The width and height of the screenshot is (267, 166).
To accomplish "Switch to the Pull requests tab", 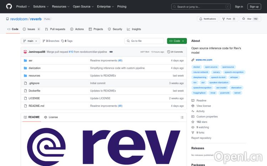I will pyautogui.click(x=55, y=29).
